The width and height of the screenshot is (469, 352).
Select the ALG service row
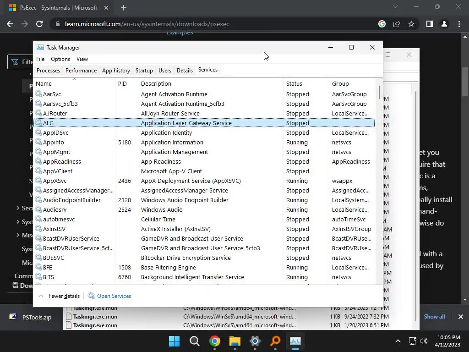204,123
